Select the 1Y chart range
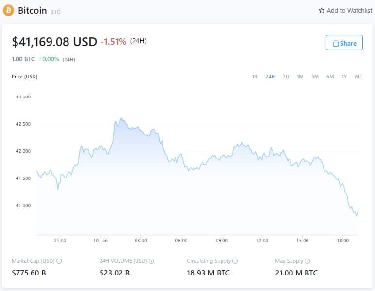The width and height of the screenshot is (375, 291). point(344,77)
